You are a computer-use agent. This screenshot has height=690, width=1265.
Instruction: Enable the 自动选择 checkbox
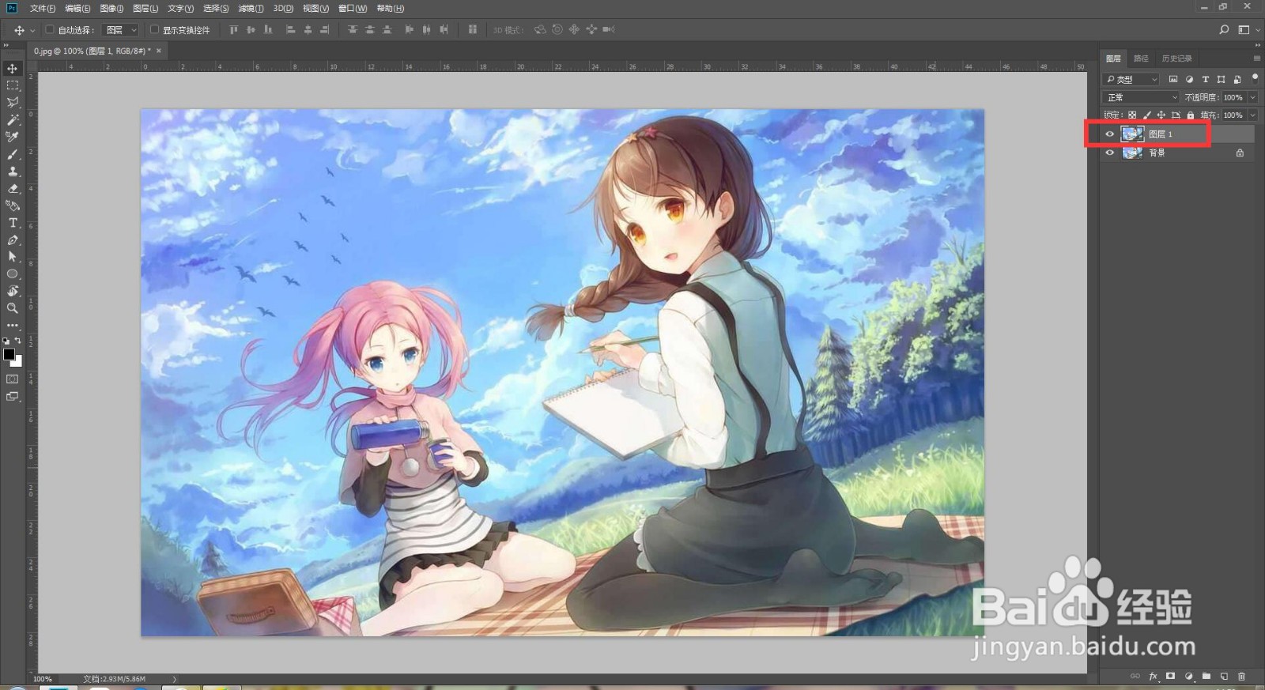pyautogui.click(x=50, y=30)
